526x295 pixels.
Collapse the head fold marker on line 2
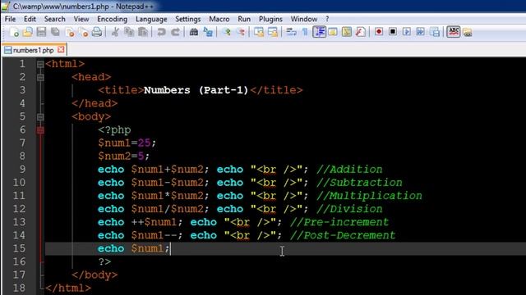(x=40, y=77)
